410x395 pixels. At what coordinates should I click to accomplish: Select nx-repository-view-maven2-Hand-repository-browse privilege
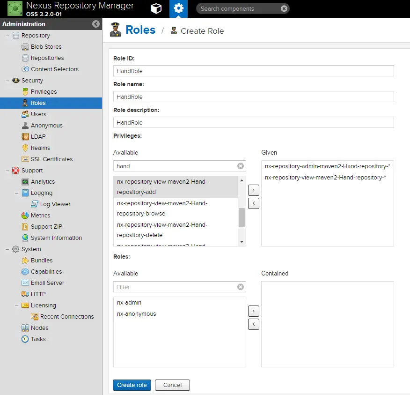click(176, 209)
